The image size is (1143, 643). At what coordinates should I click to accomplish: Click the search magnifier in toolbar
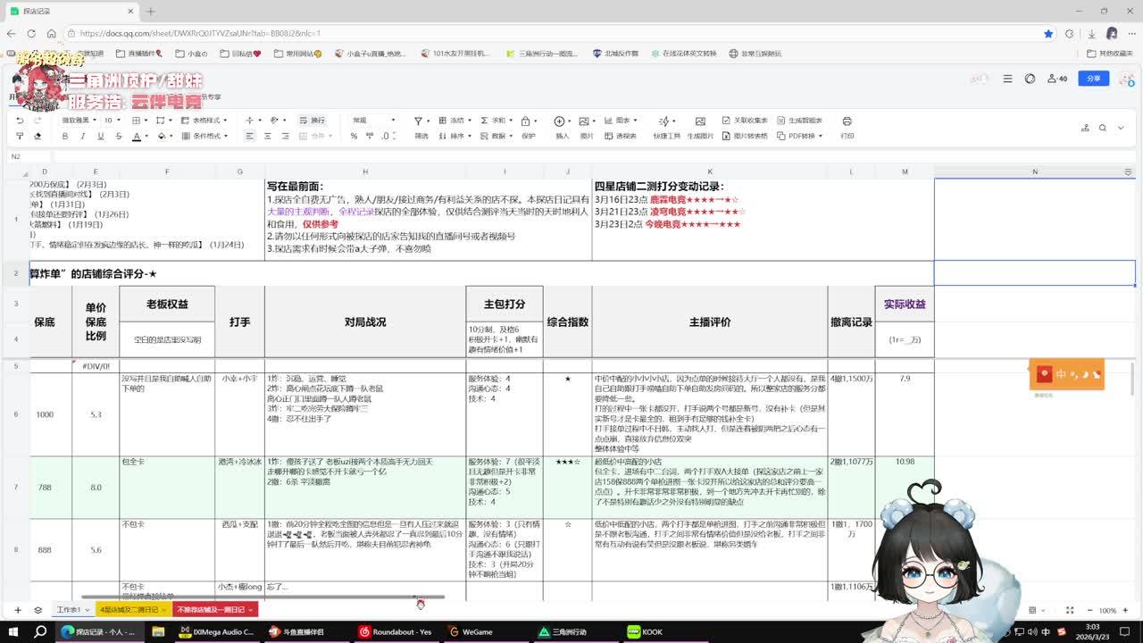pos(1103,129)
